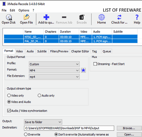142x137 pixels.
Task: Click the Name column header
Action: pos(33,31)
